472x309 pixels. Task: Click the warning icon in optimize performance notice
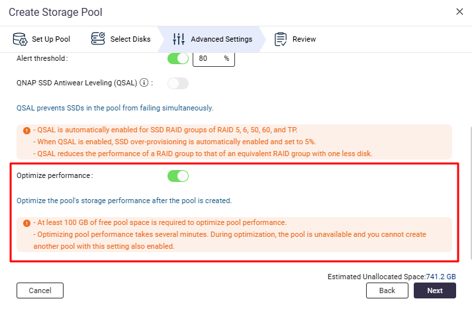tap(26, 223)
